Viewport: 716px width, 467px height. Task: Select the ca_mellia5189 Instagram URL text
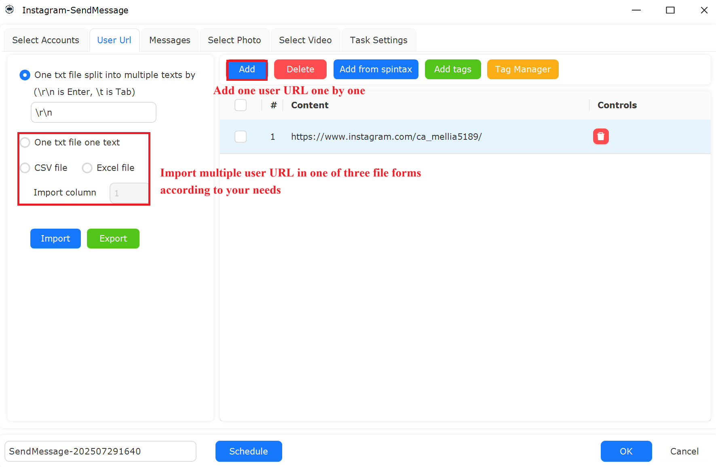click(387, 137)
